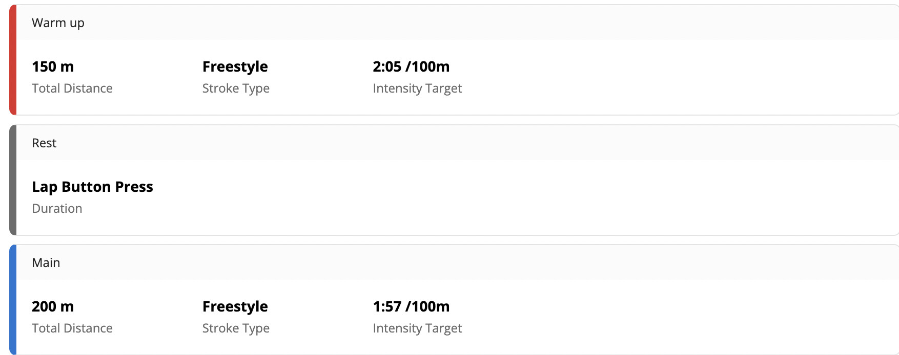Select Freestyle stroke in the Main step
This screenshot has height=355, width=899.
pyautogui.click(x=235, y=306)
